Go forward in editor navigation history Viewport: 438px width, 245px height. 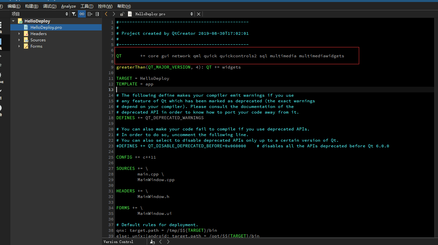(x=114, y=14)
